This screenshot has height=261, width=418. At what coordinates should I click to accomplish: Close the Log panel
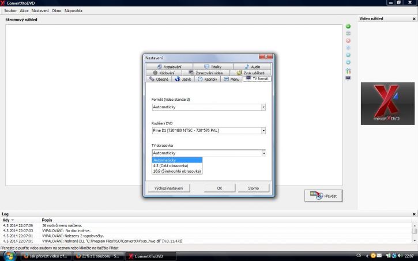click(414, 214)
